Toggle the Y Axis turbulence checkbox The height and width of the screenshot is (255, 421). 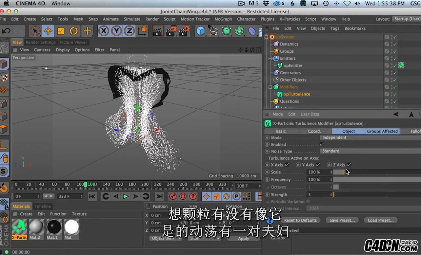point(318,165)
